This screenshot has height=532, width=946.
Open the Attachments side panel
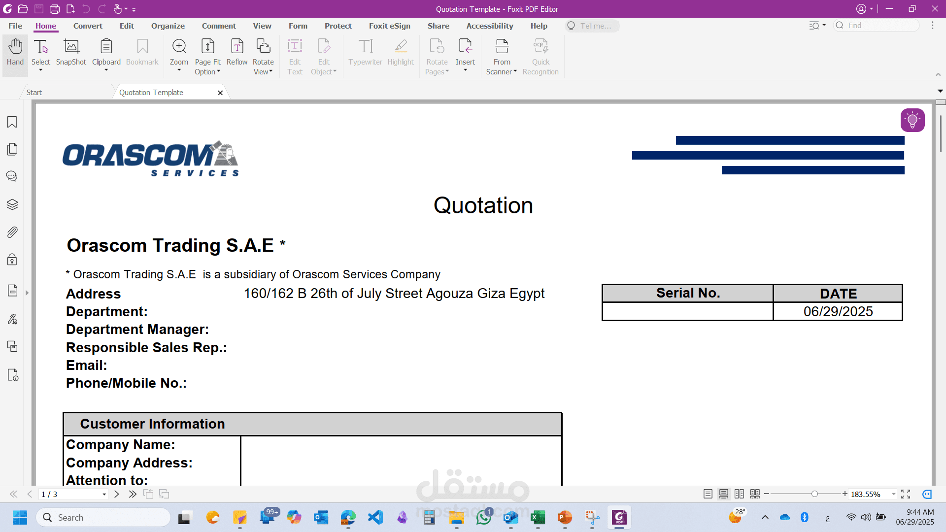[x=12, y=232]
